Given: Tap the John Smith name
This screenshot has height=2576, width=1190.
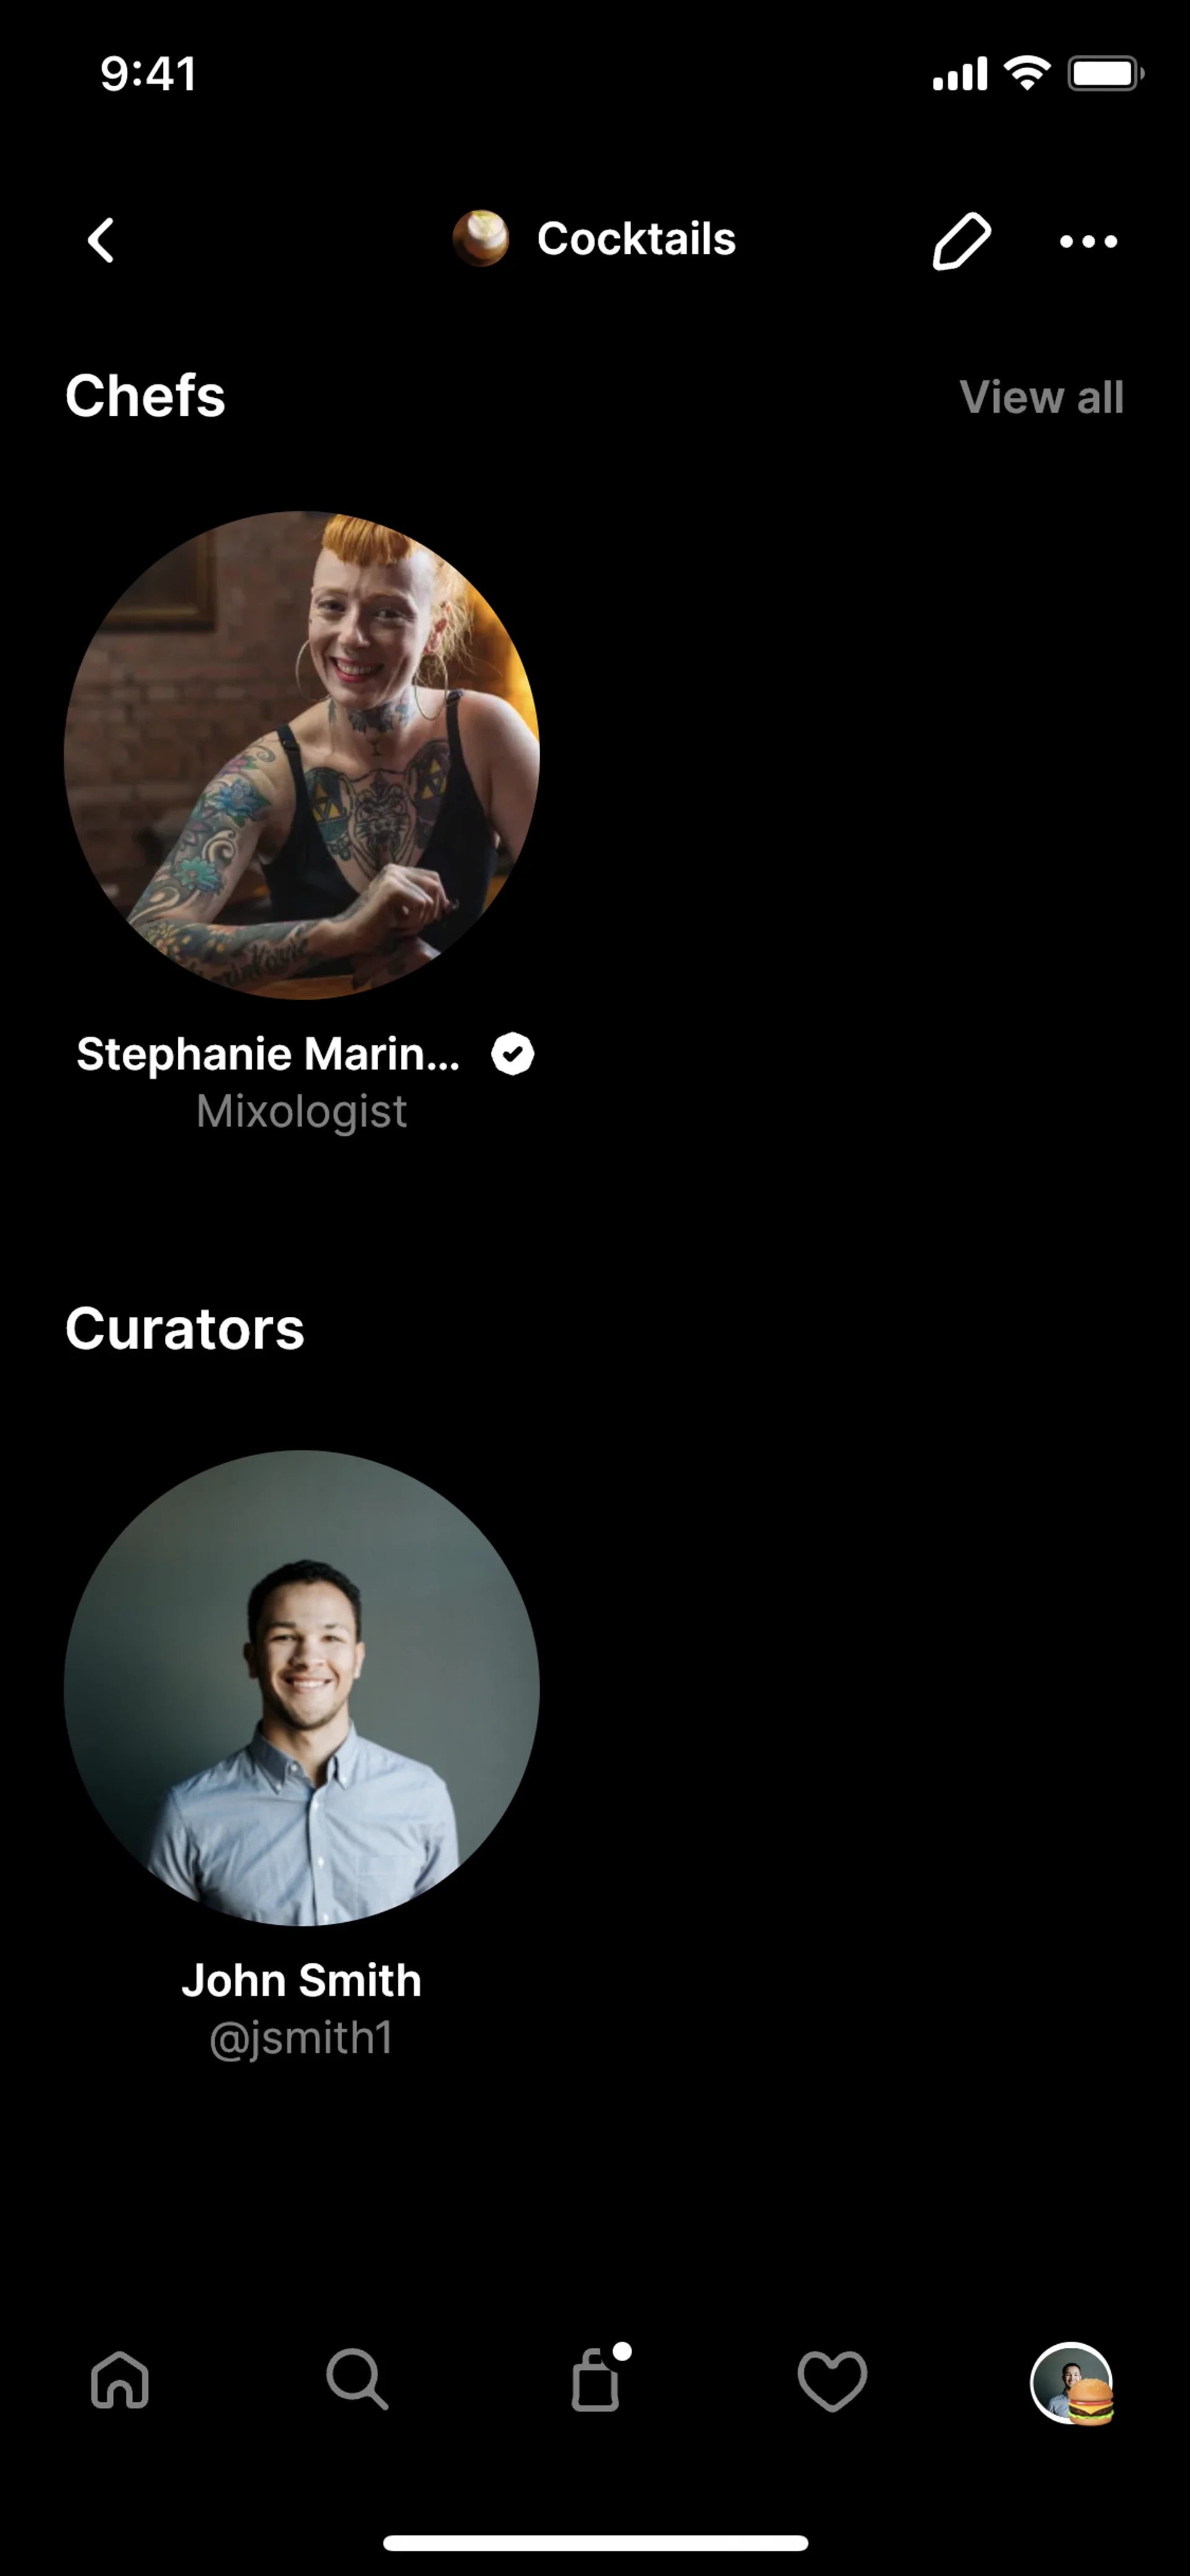Looking at the screenshot, I should pos(301,1980).
